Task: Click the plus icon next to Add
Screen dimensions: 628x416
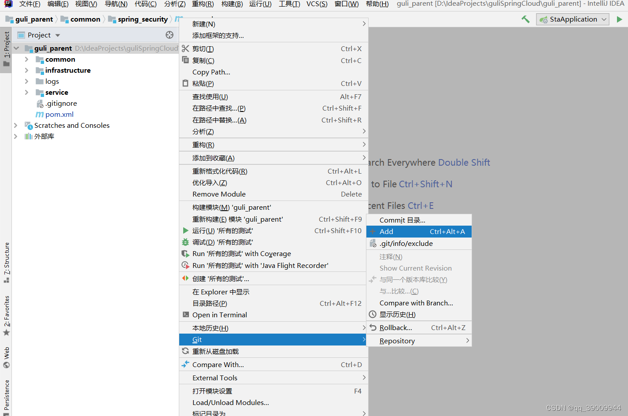Action: pyautogui.click(x=373, y=231)
